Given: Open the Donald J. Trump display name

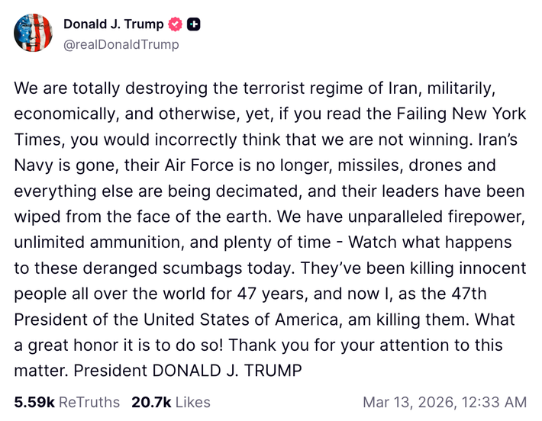Looking at the screenshot, I should (113, 24).
